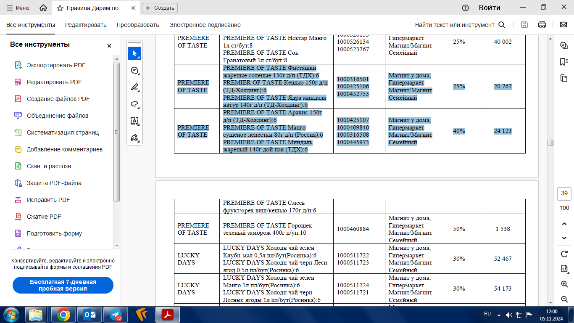Click the Создать new tab button
Viewport: 574px width, 323px height.
pyautogui.click(x=160, y=8)
